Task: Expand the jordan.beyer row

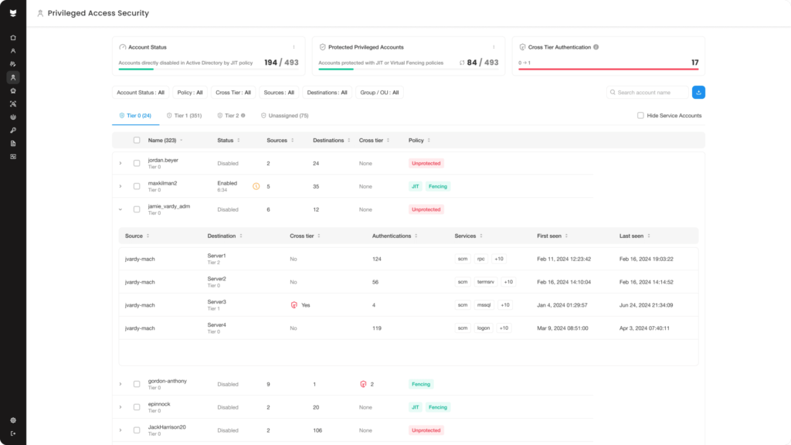Action: 121,164
